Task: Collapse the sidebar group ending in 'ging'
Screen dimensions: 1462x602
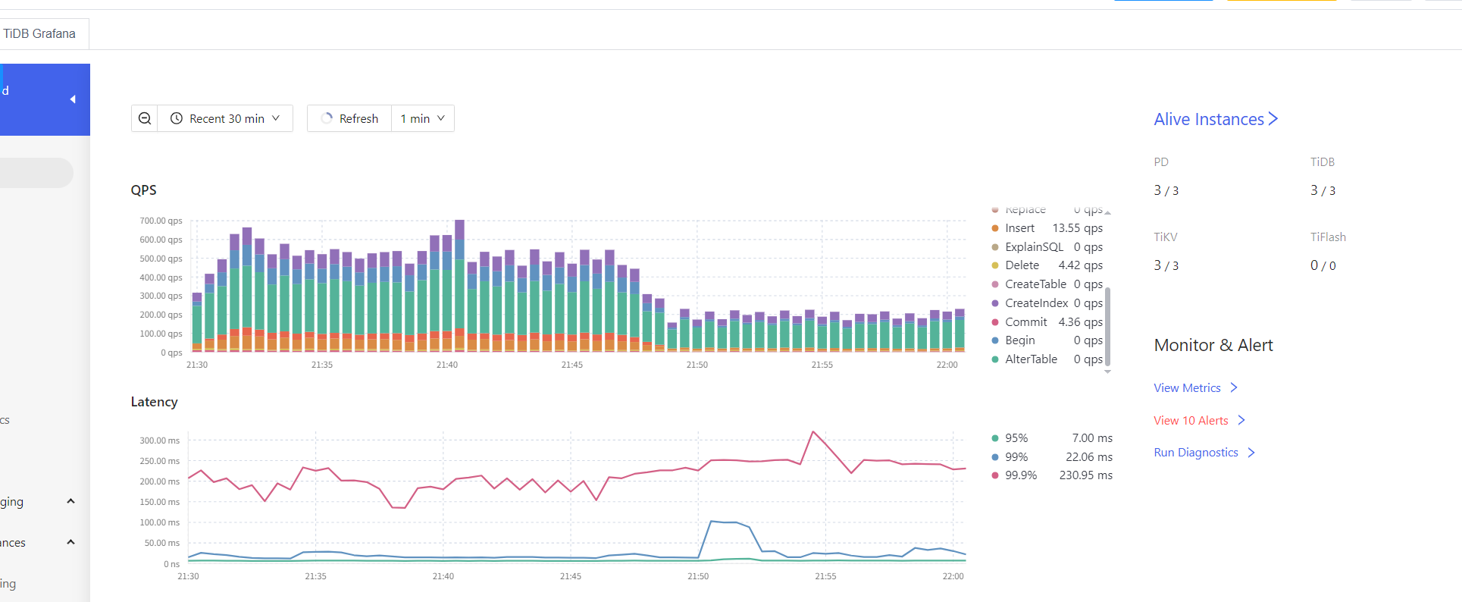Action: 70,501
